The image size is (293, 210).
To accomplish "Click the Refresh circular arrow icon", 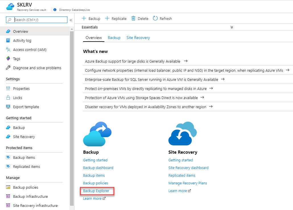I will (155, 18).
